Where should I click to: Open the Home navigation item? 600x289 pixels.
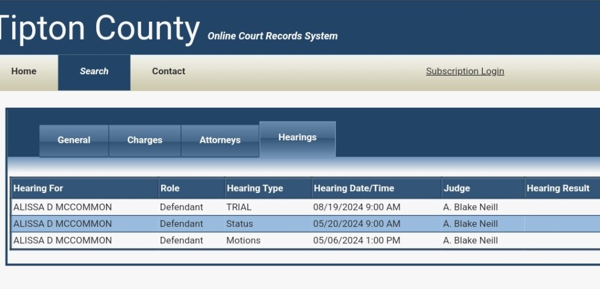24,71
